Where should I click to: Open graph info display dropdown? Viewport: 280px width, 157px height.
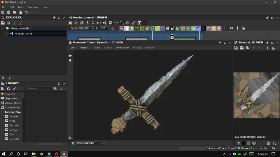[87, 23]
